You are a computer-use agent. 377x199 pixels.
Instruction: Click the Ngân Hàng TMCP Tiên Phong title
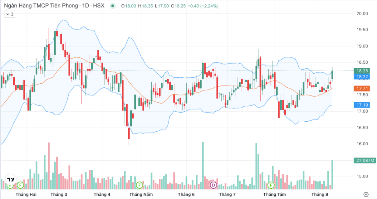click(x=41, y=6)
